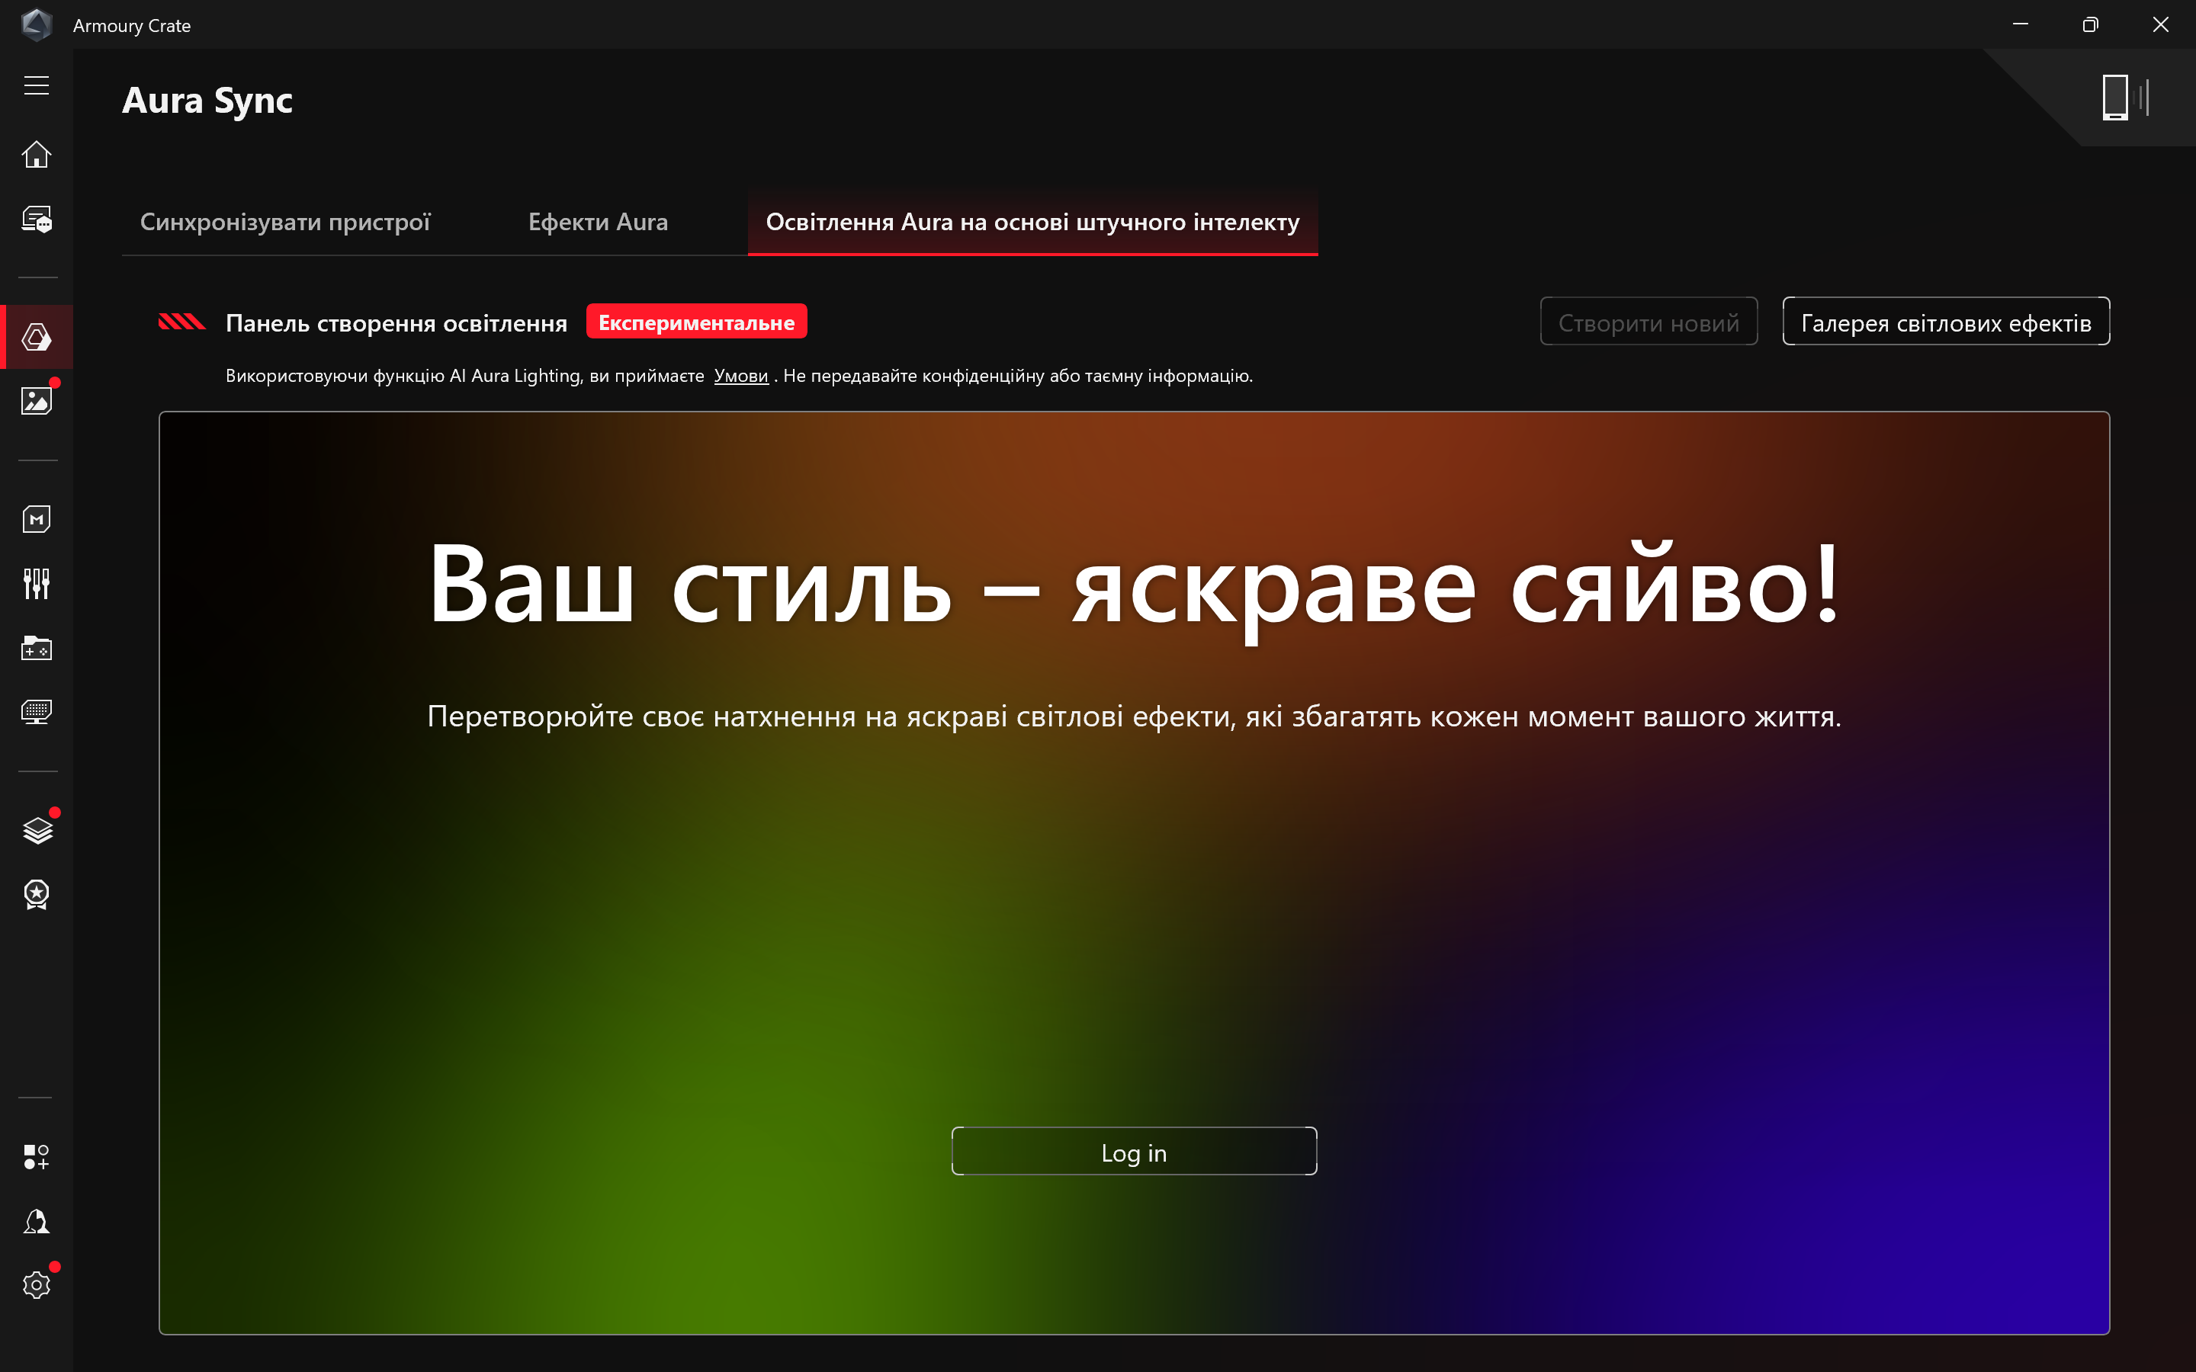Click the Armoury Crate logo in title bar

(37, 24)
